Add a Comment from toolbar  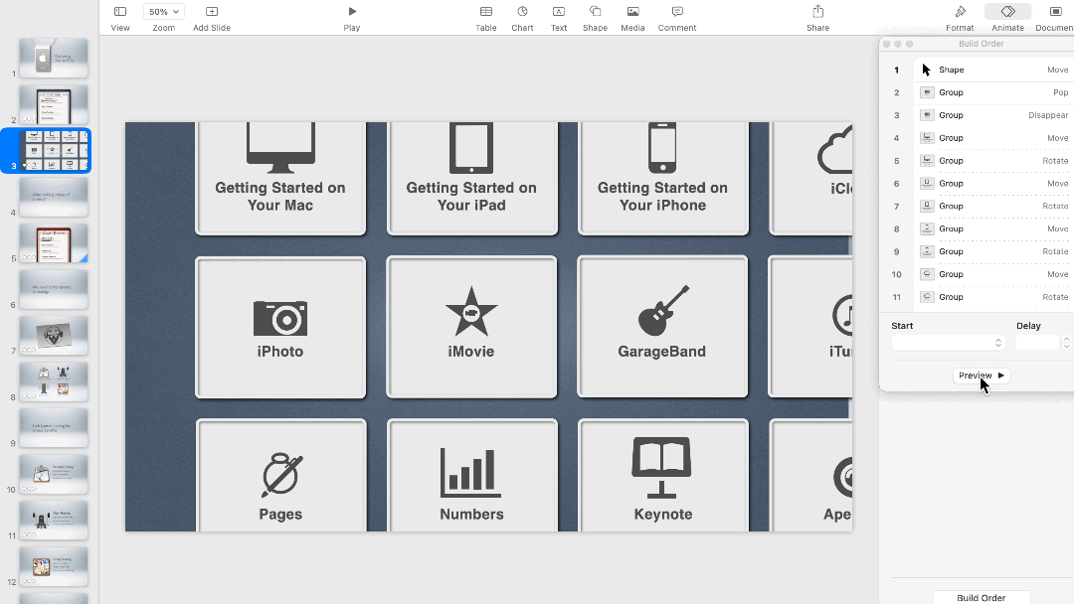point(677,12)
